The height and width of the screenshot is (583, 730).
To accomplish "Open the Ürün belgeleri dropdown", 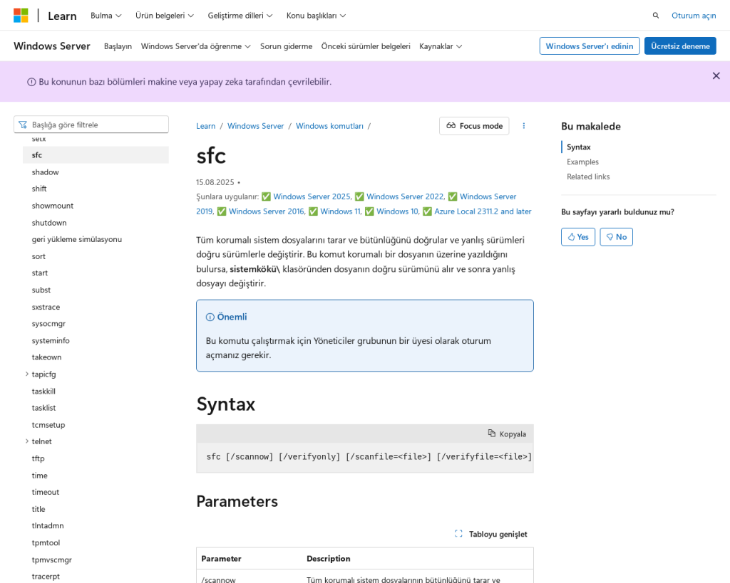I will point(165,16).
